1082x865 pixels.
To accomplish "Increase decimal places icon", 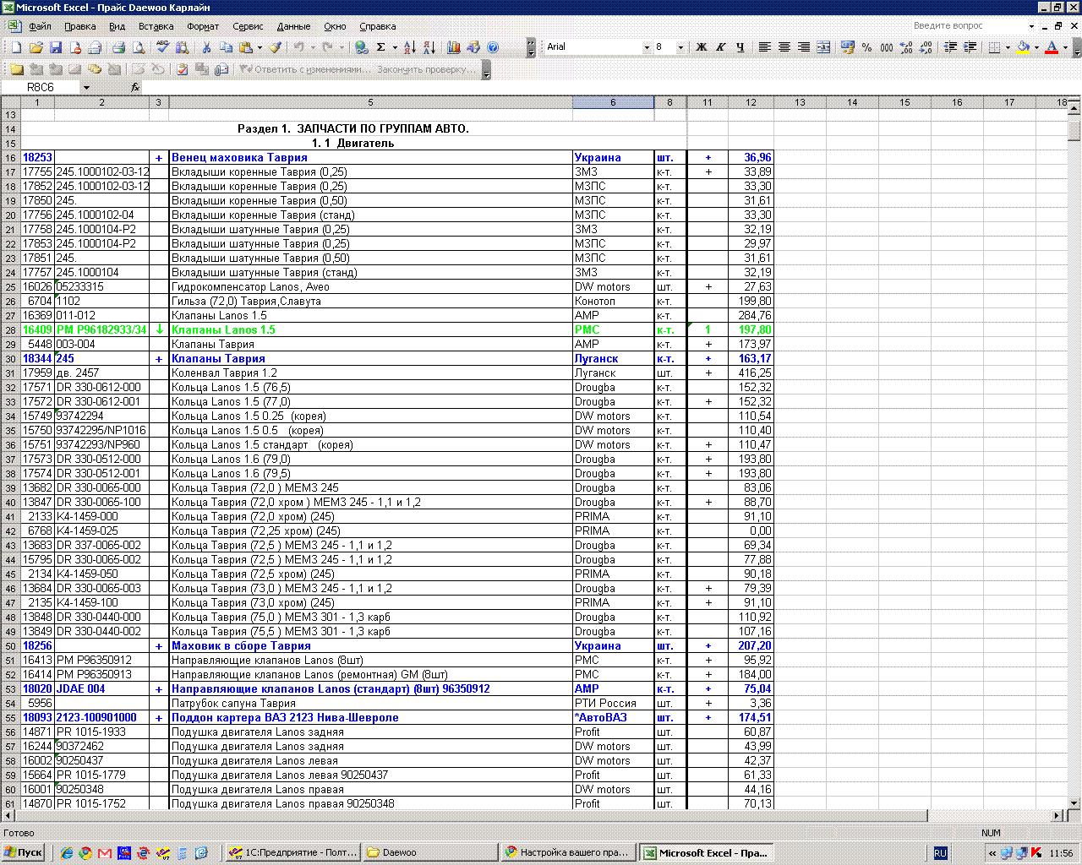I will 906,47.
